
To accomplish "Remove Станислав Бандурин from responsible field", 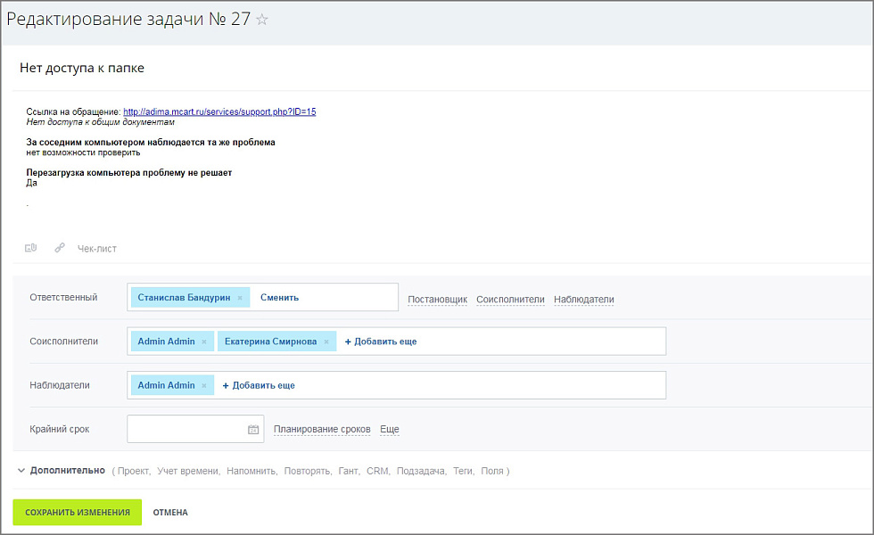I will 240,298.
